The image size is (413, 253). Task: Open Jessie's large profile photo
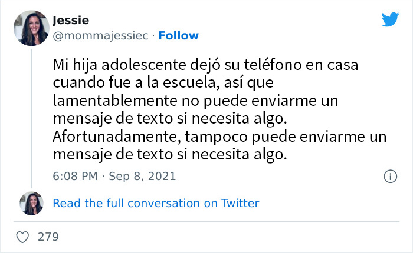31,28
